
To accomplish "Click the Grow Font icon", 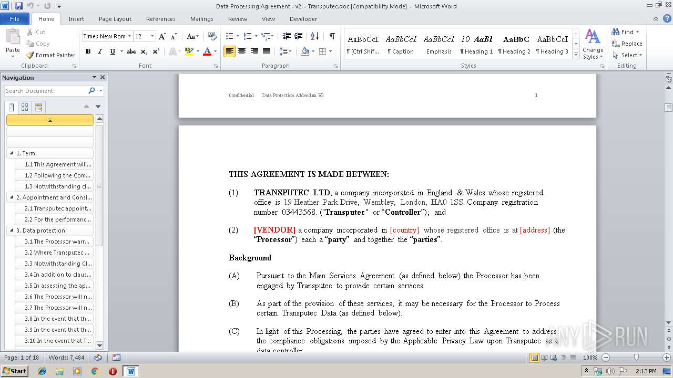I will pyautogui.click(x=162, y=36).
